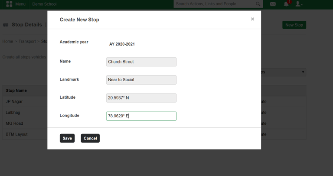Open the Menu item in top bar
The height and width of the screenshot is (176, 333).
coord(20,4)
